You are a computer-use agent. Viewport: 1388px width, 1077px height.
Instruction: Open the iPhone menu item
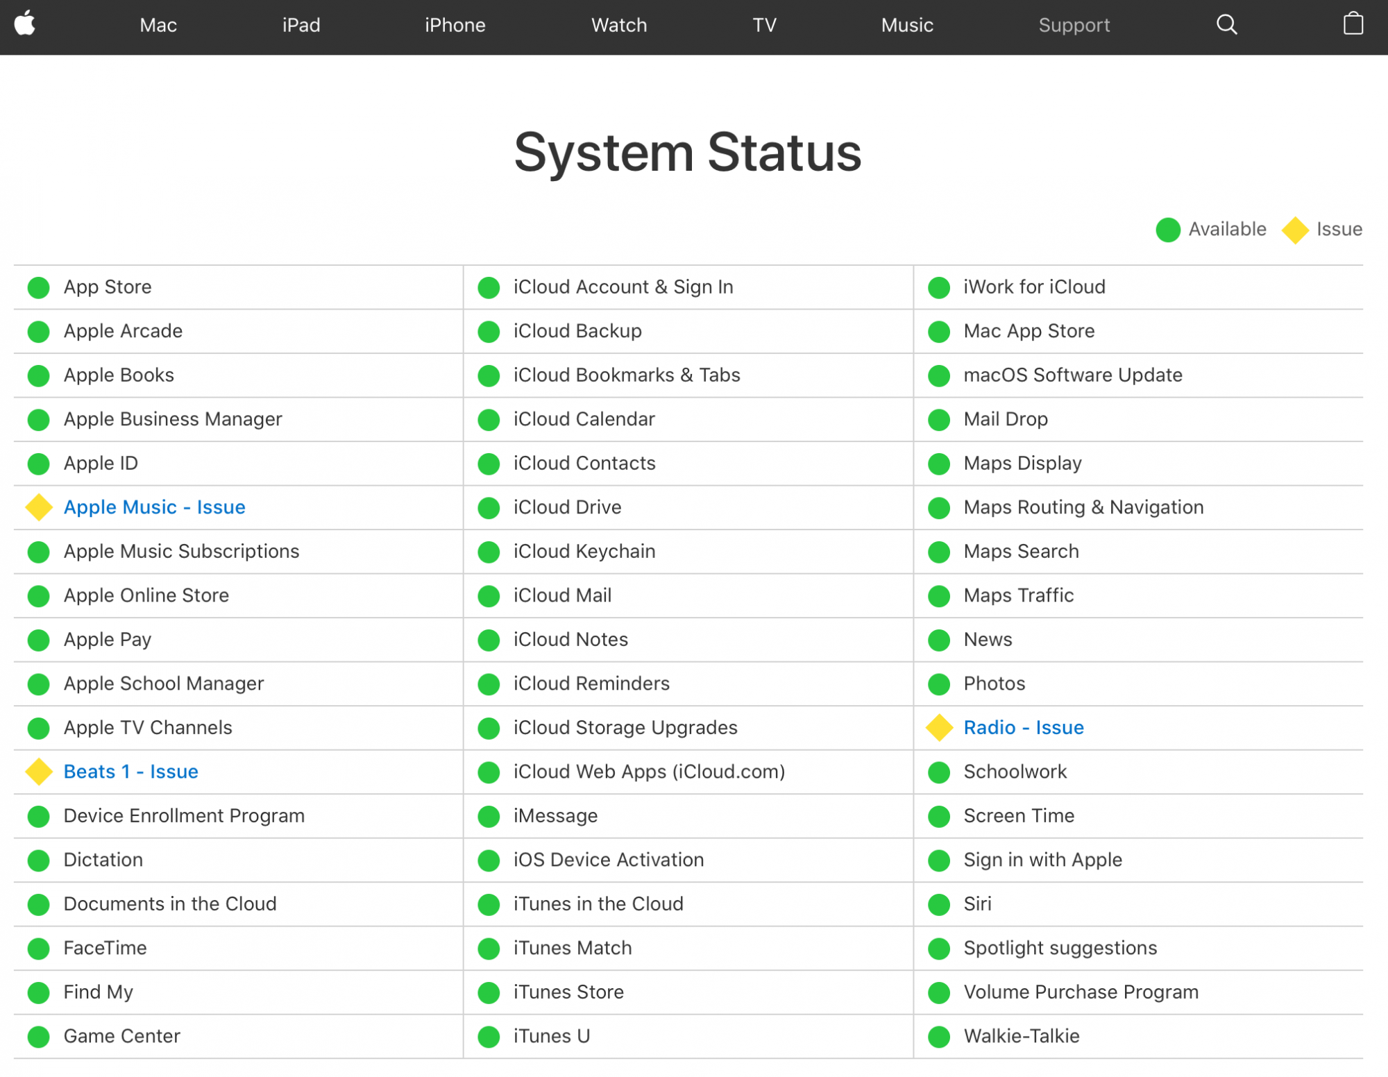(455, 25)
